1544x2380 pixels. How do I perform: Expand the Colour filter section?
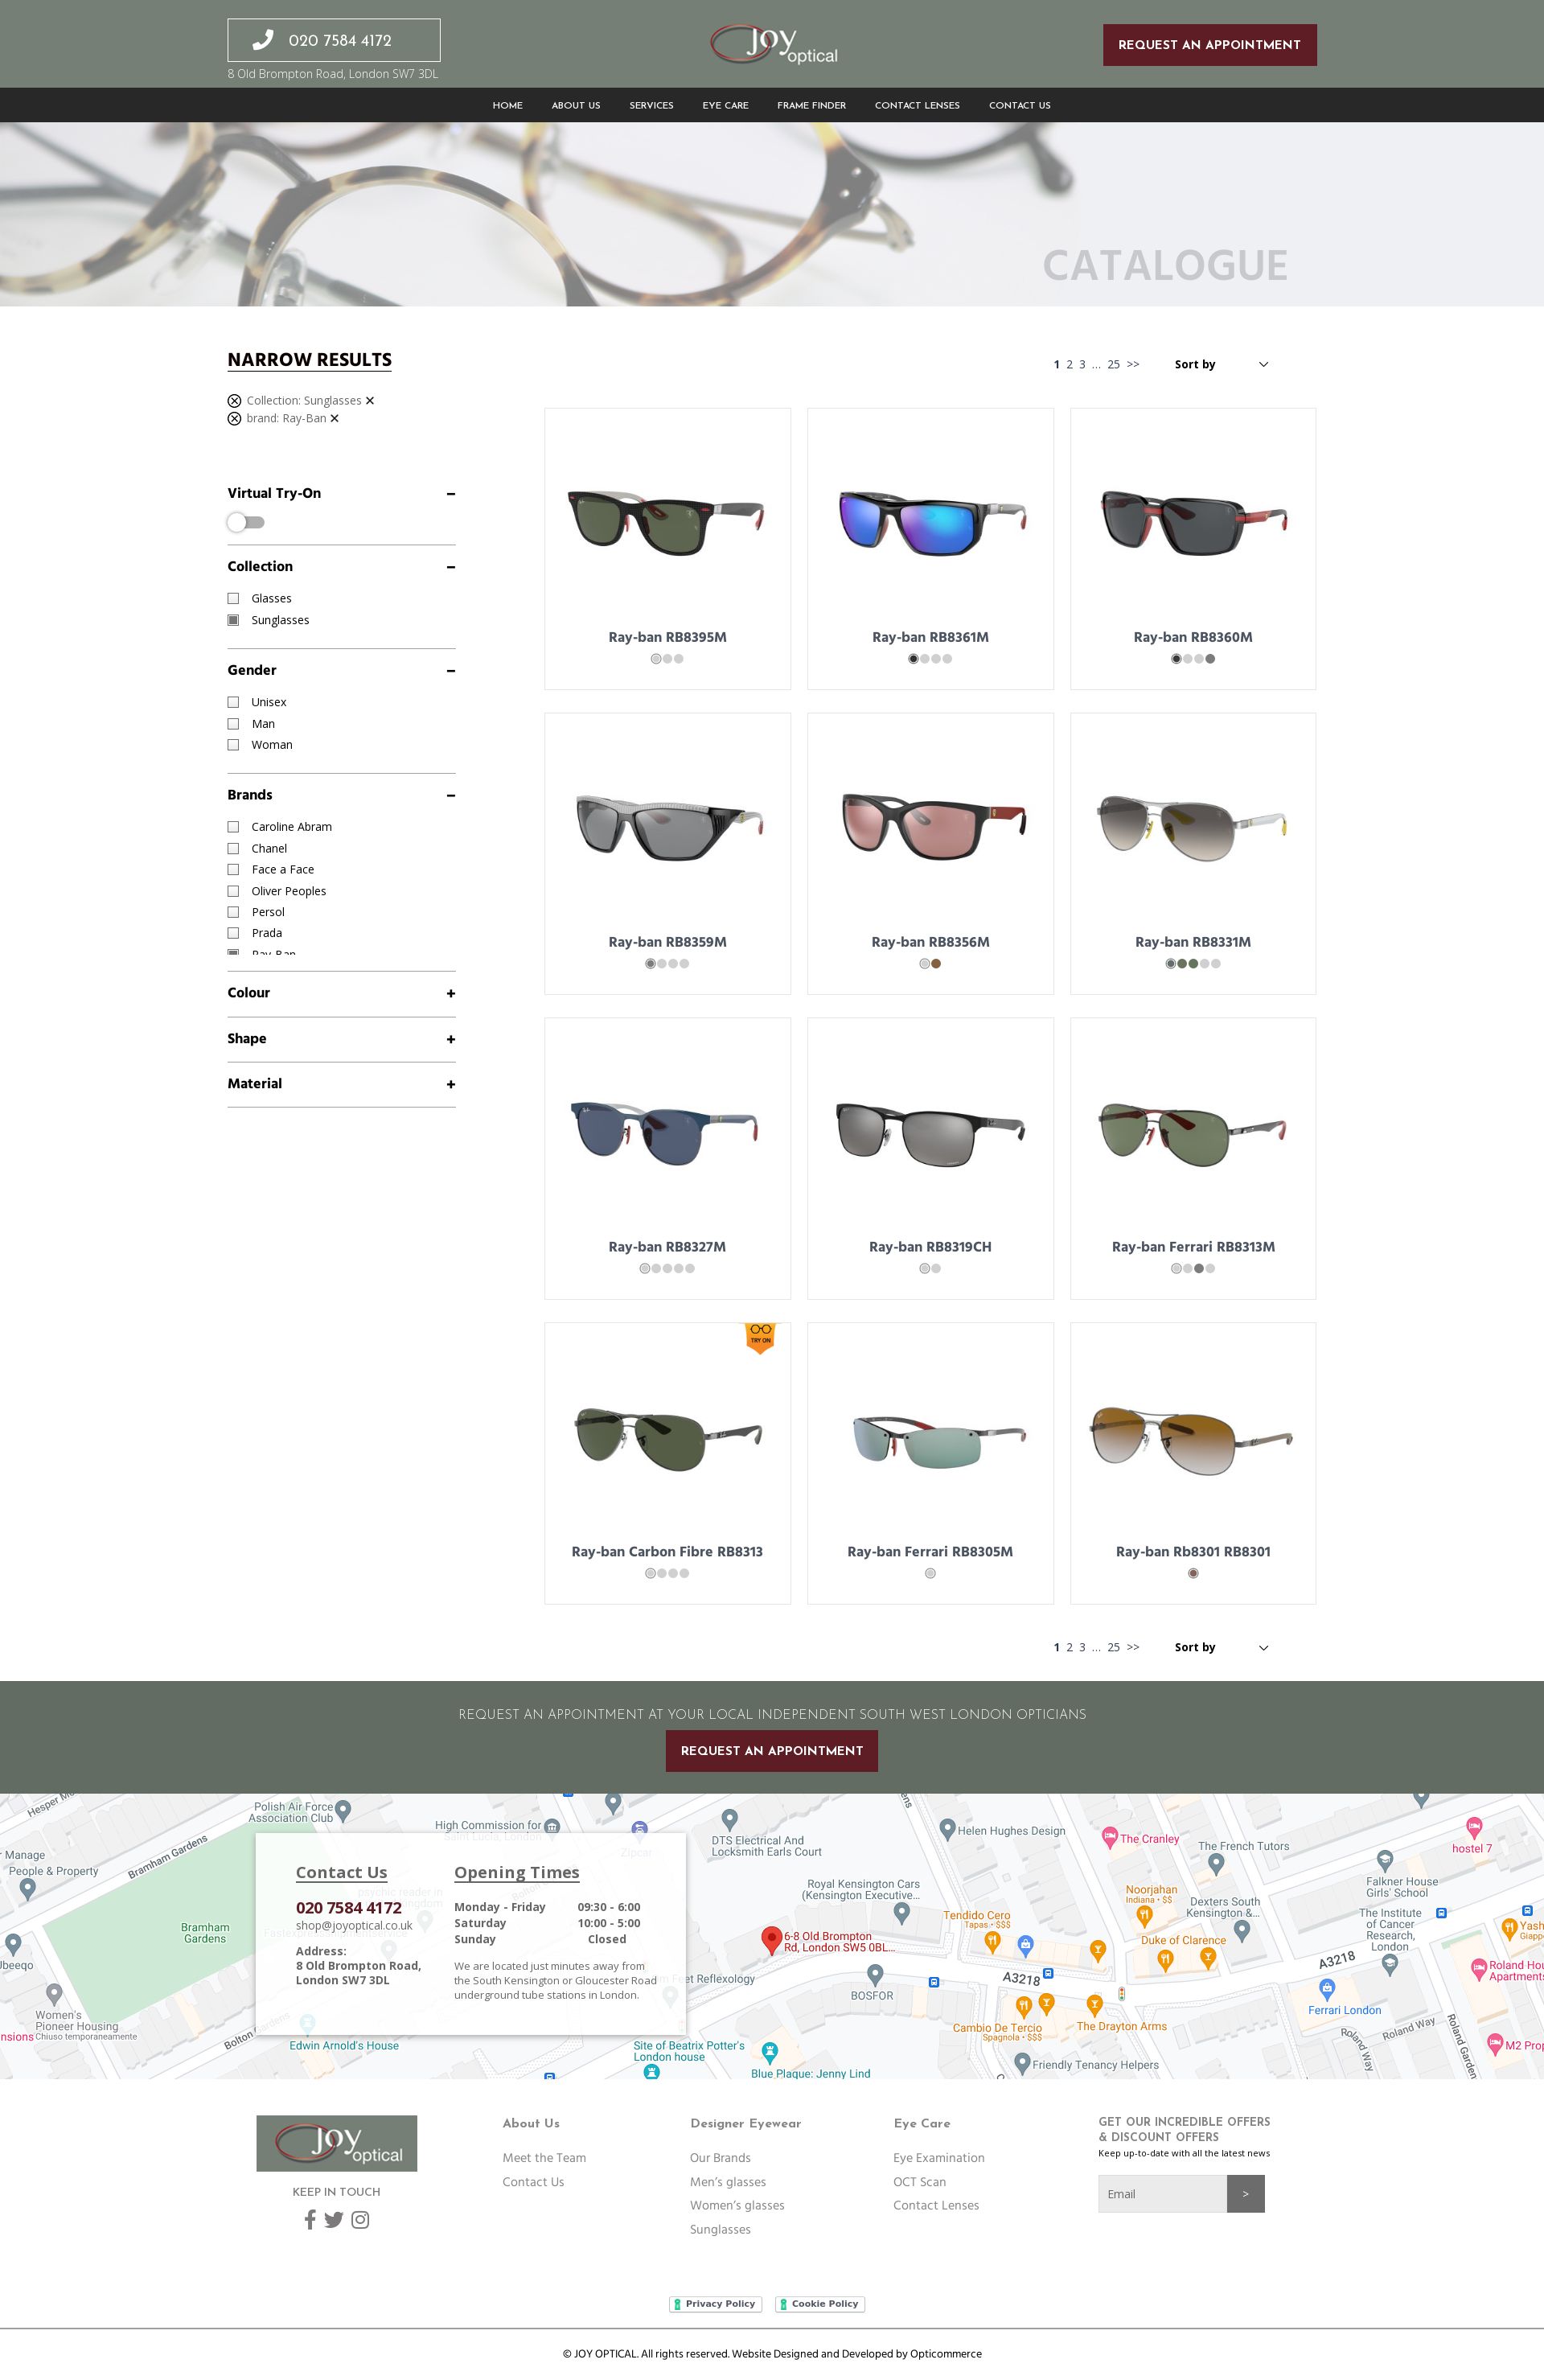(451, 994)
